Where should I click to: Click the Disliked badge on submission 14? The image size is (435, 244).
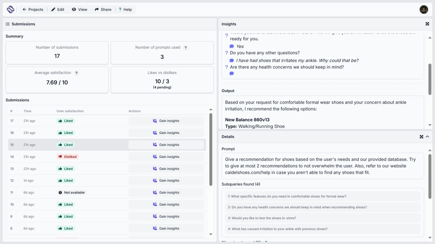coord(68,157)
